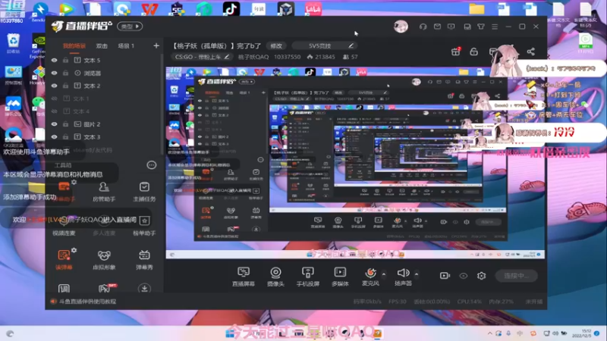Toggle visibility eye of 文本 2 source
The width and height of the screenshot is (607, 341).
54,86
